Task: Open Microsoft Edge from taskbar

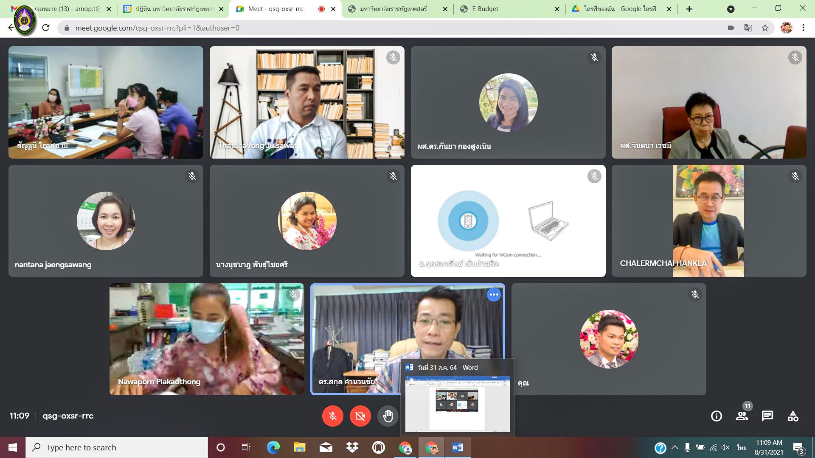Action: [x=273, y=447]
